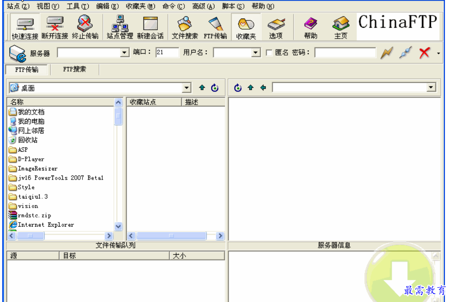Viewport: 449px width, 302px height.
Task: Click the 终止传输 stop transfer icon
Action: pyautogui.click(x=85, y=27)
